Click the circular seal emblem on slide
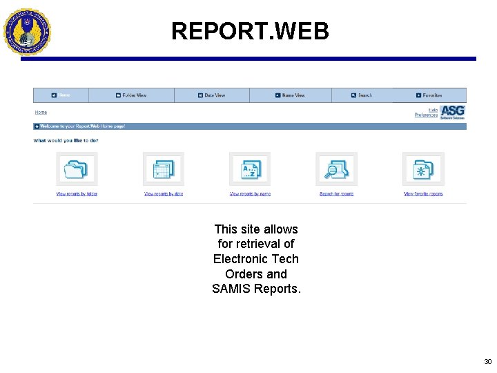 27,32
